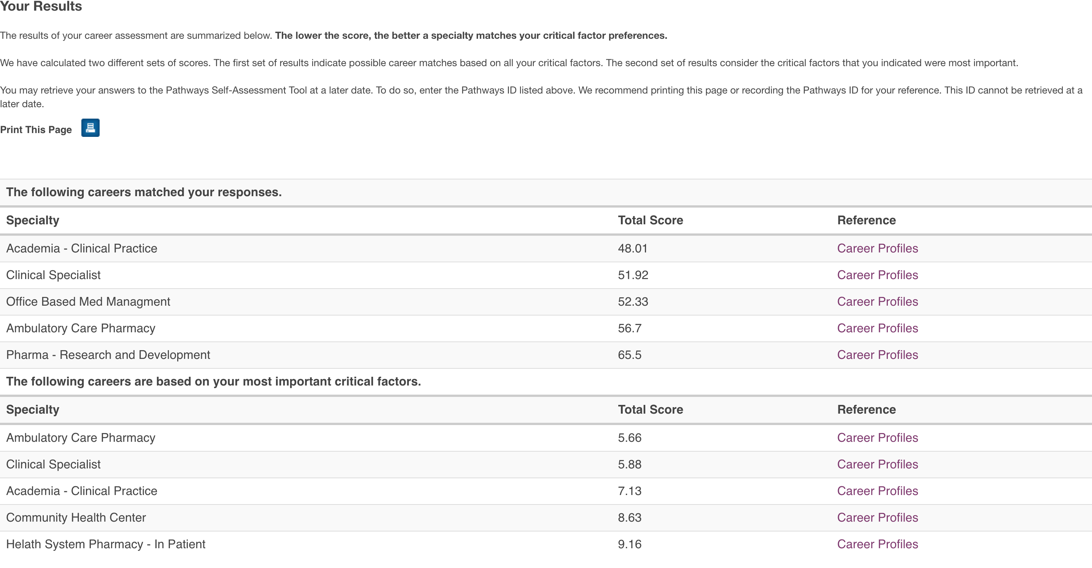Click the Total Score header in the critical factors table
This screenshot has width=1092, height=568.
[650, 410]
